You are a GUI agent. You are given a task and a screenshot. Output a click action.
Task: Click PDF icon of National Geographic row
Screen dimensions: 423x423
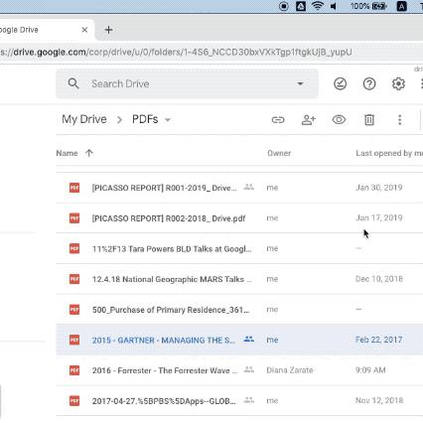tap(74, 279)
